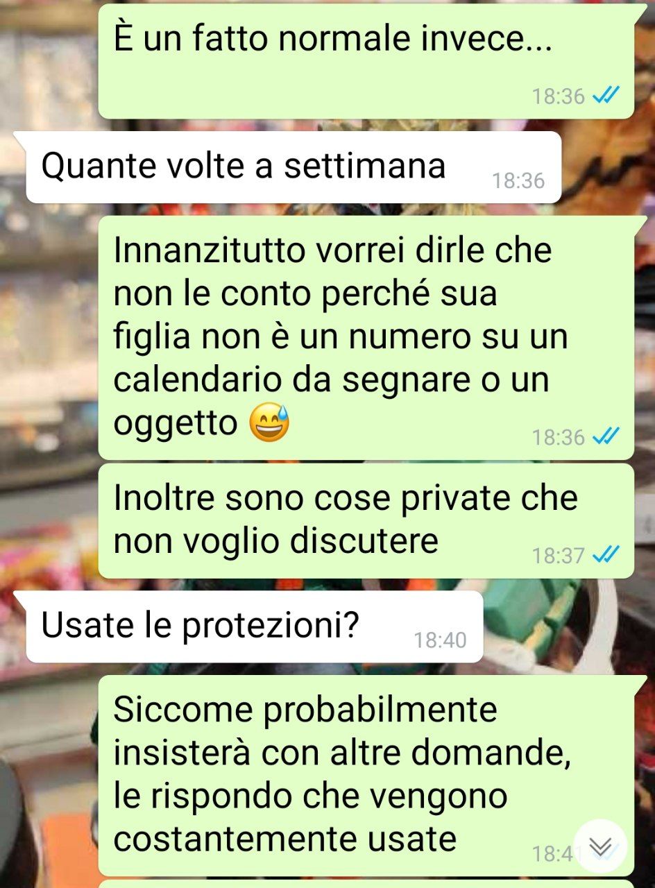The image size is (655, 888).
Task: Click the 18:40 timestamp on "Usate le protezioni?"
Action: [441, 640]
